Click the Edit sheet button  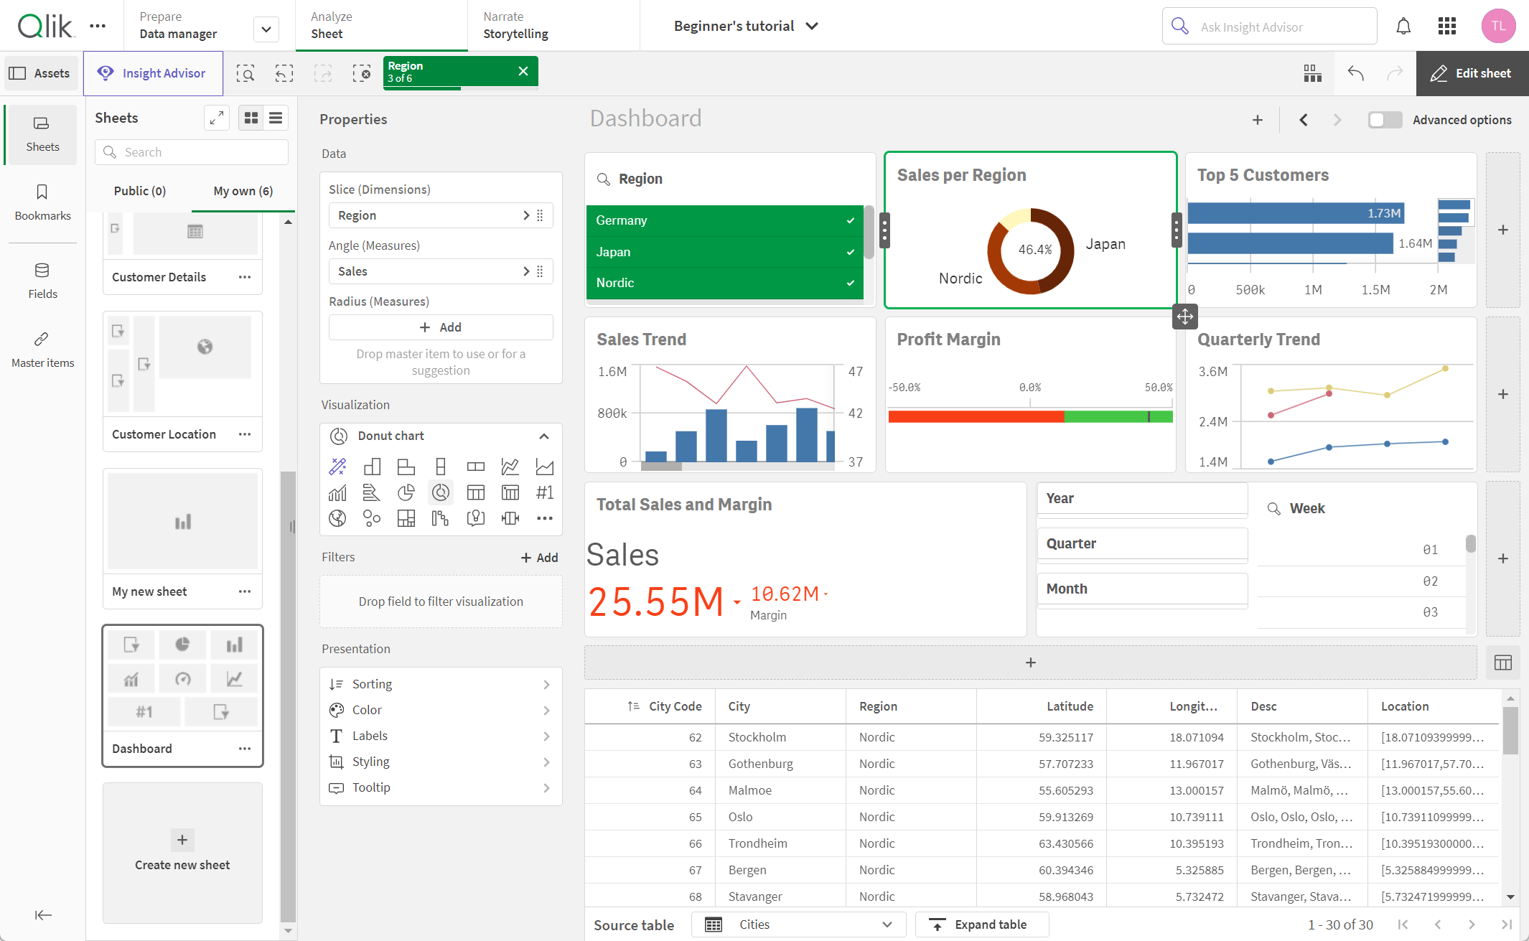1472,73
